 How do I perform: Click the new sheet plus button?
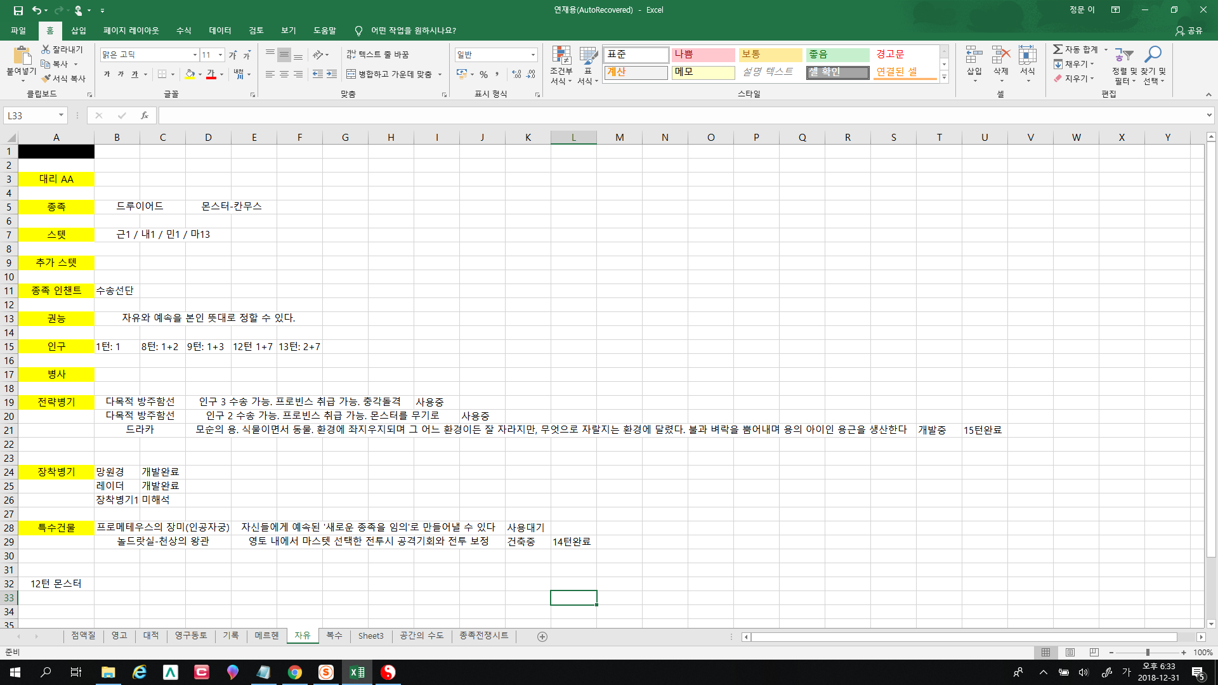pyautogui.click(x=542, y=637)
